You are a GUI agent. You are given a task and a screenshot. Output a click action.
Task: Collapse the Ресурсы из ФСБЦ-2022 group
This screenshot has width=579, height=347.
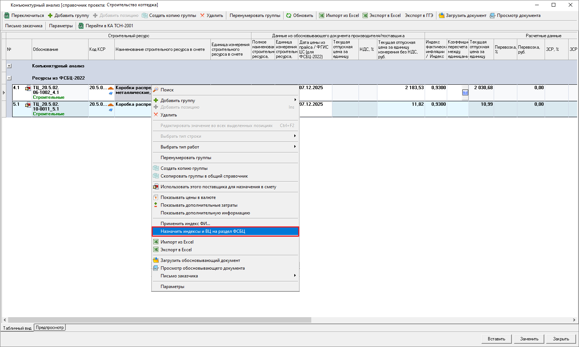(9, 78)
